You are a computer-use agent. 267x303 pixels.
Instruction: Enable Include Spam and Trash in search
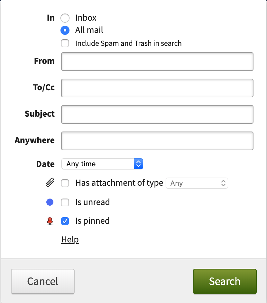[65, 43]
